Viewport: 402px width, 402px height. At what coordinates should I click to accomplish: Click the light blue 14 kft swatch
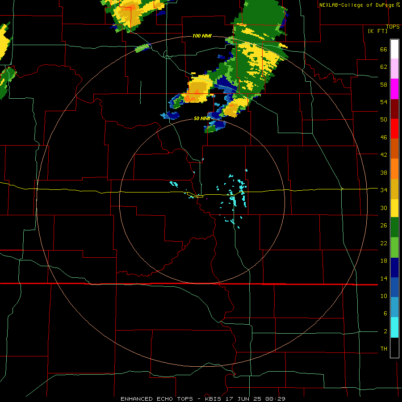tap(394, 307)
